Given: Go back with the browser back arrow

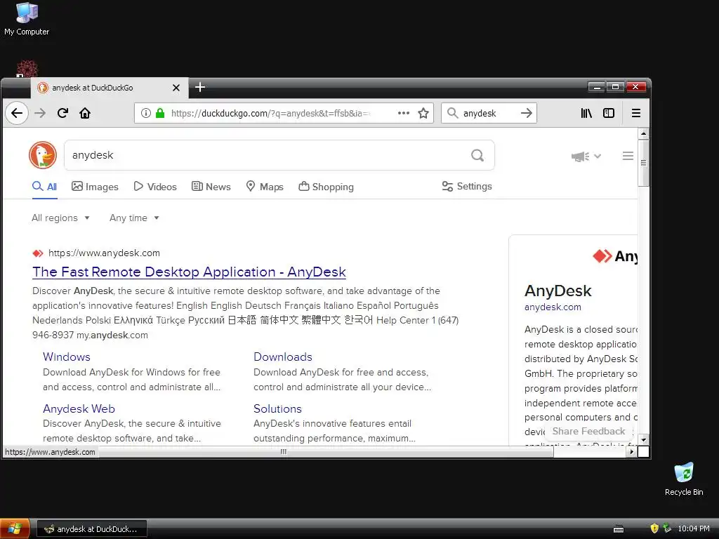Looking at the screenshot, I should click(x=17, y=113).
